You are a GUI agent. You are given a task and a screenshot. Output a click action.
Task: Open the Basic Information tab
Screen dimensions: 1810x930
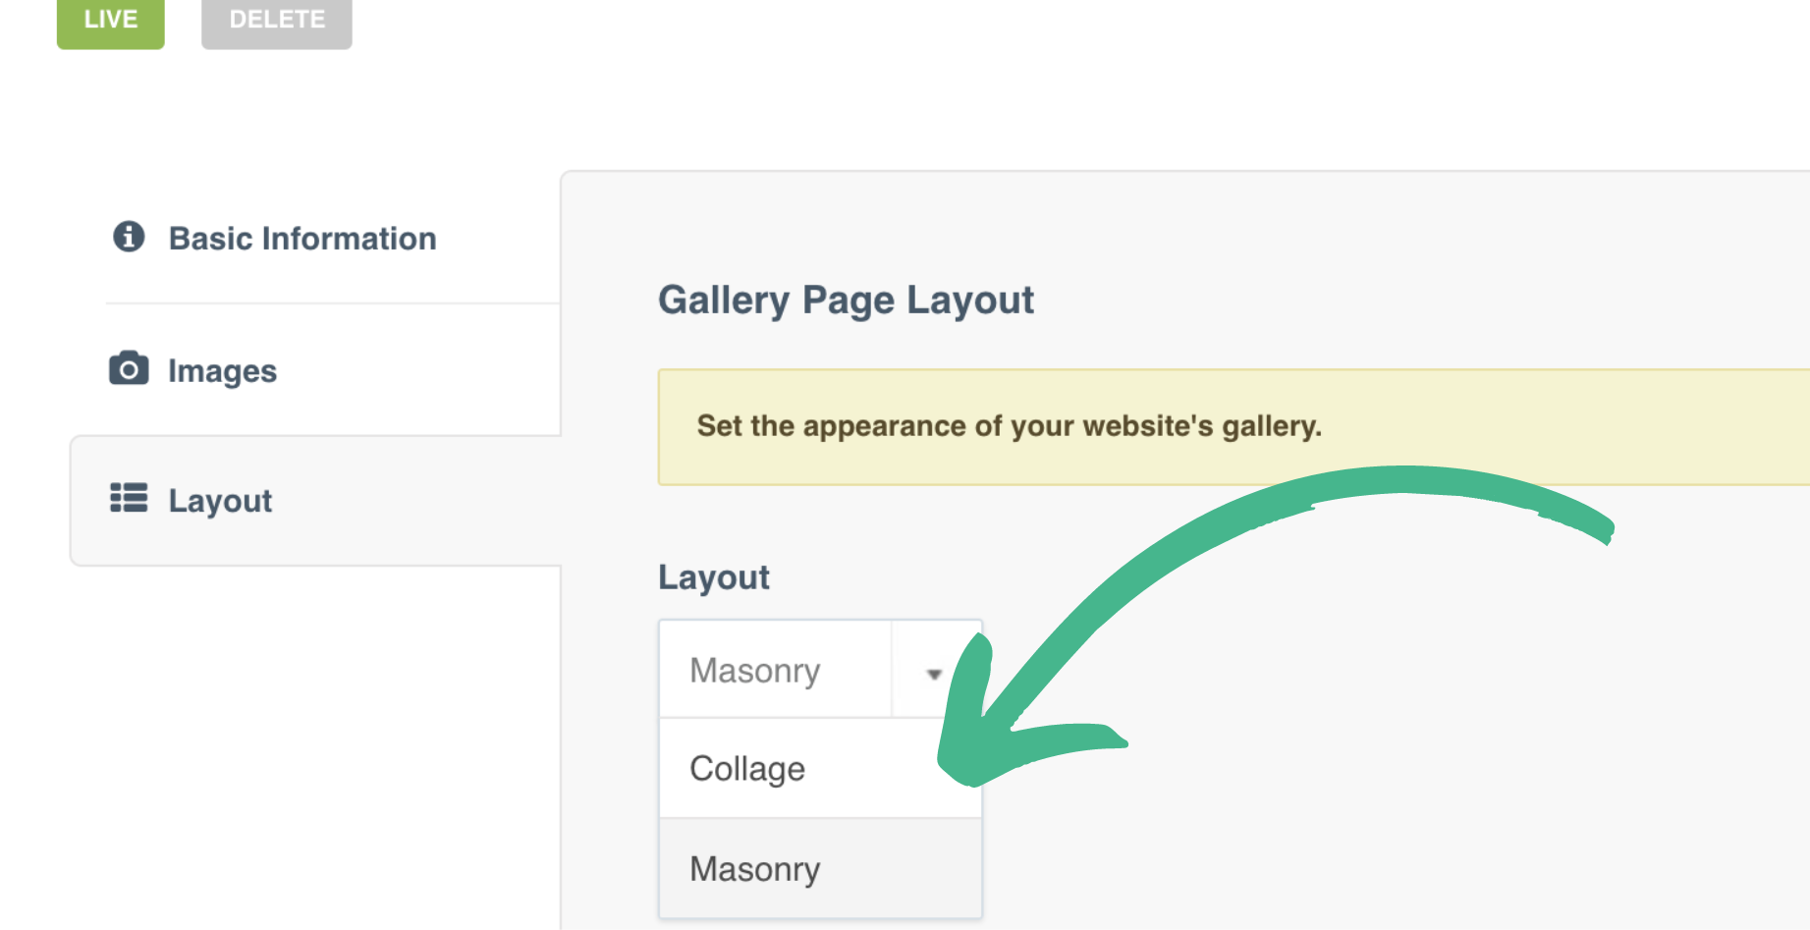click(x=302, y=239)
